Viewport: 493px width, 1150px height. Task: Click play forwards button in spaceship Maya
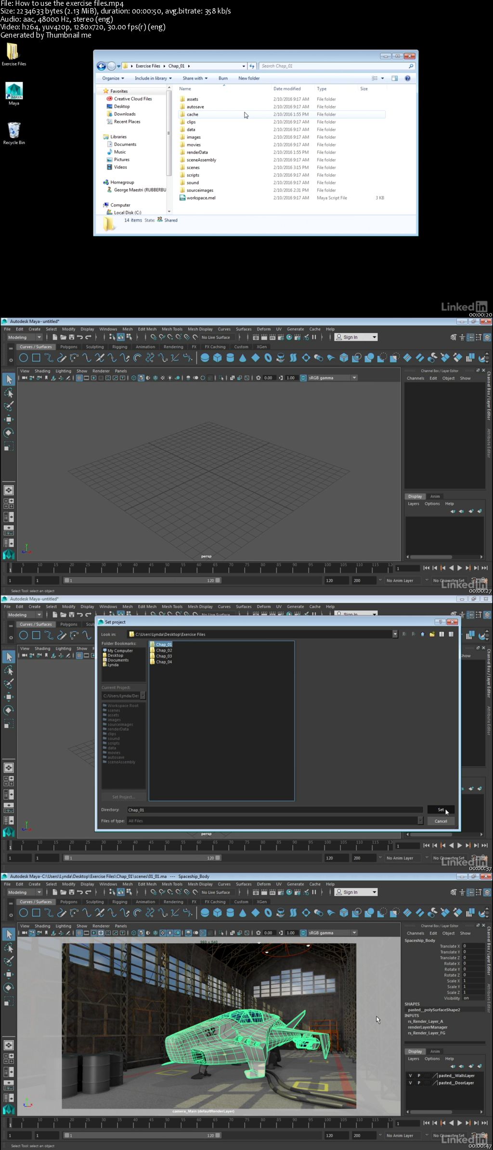pyautogui.click(x=459, y=1123)
